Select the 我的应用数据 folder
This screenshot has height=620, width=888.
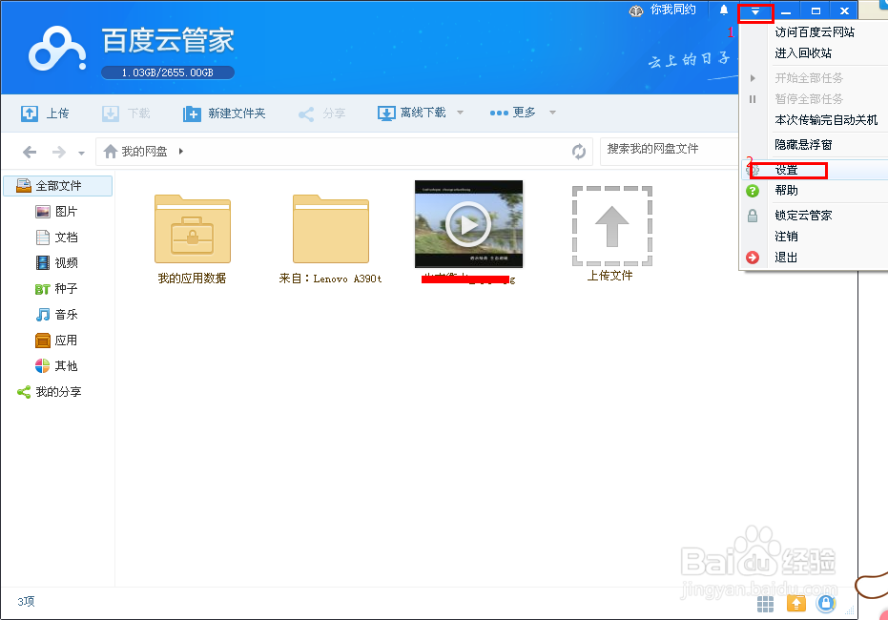(x=192, y=239)
